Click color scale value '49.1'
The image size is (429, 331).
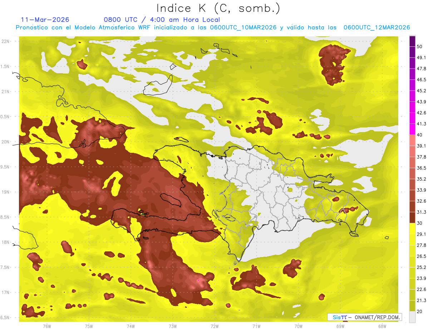click(x=421, y=57)
